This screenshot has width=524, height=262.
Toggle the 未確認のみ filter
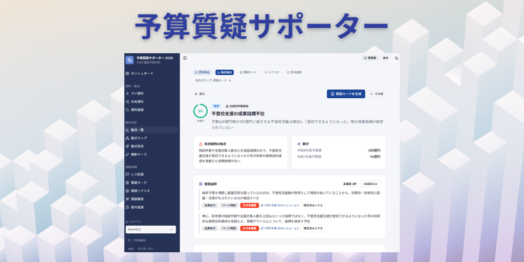[370, 184]
